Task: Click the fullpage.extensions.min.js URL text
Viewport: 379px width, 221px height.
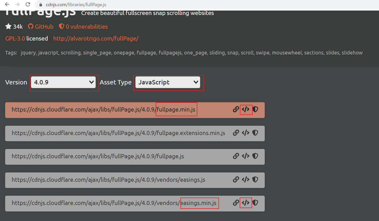Action: click(118, 133)
